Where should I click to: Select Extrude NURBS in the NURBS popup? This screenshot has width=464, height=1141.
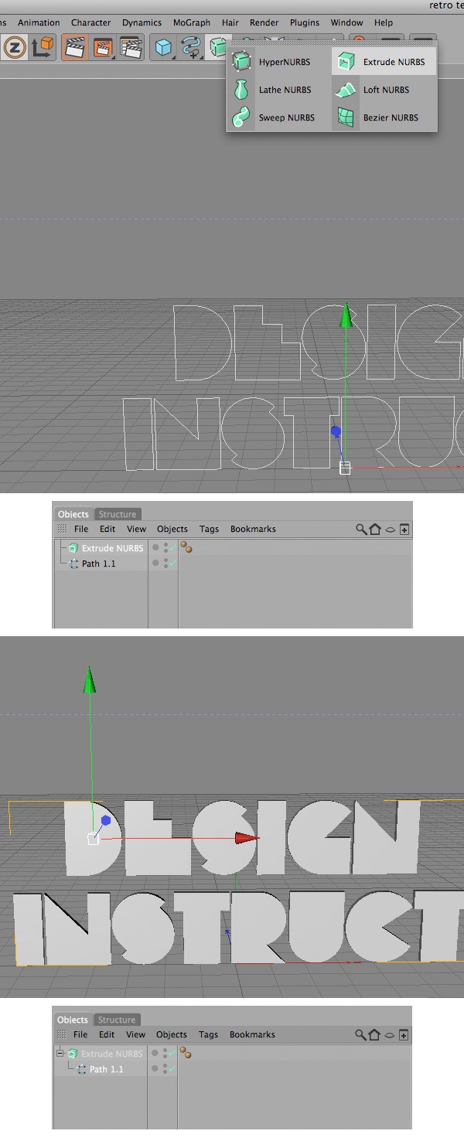(x=384, y=62)
